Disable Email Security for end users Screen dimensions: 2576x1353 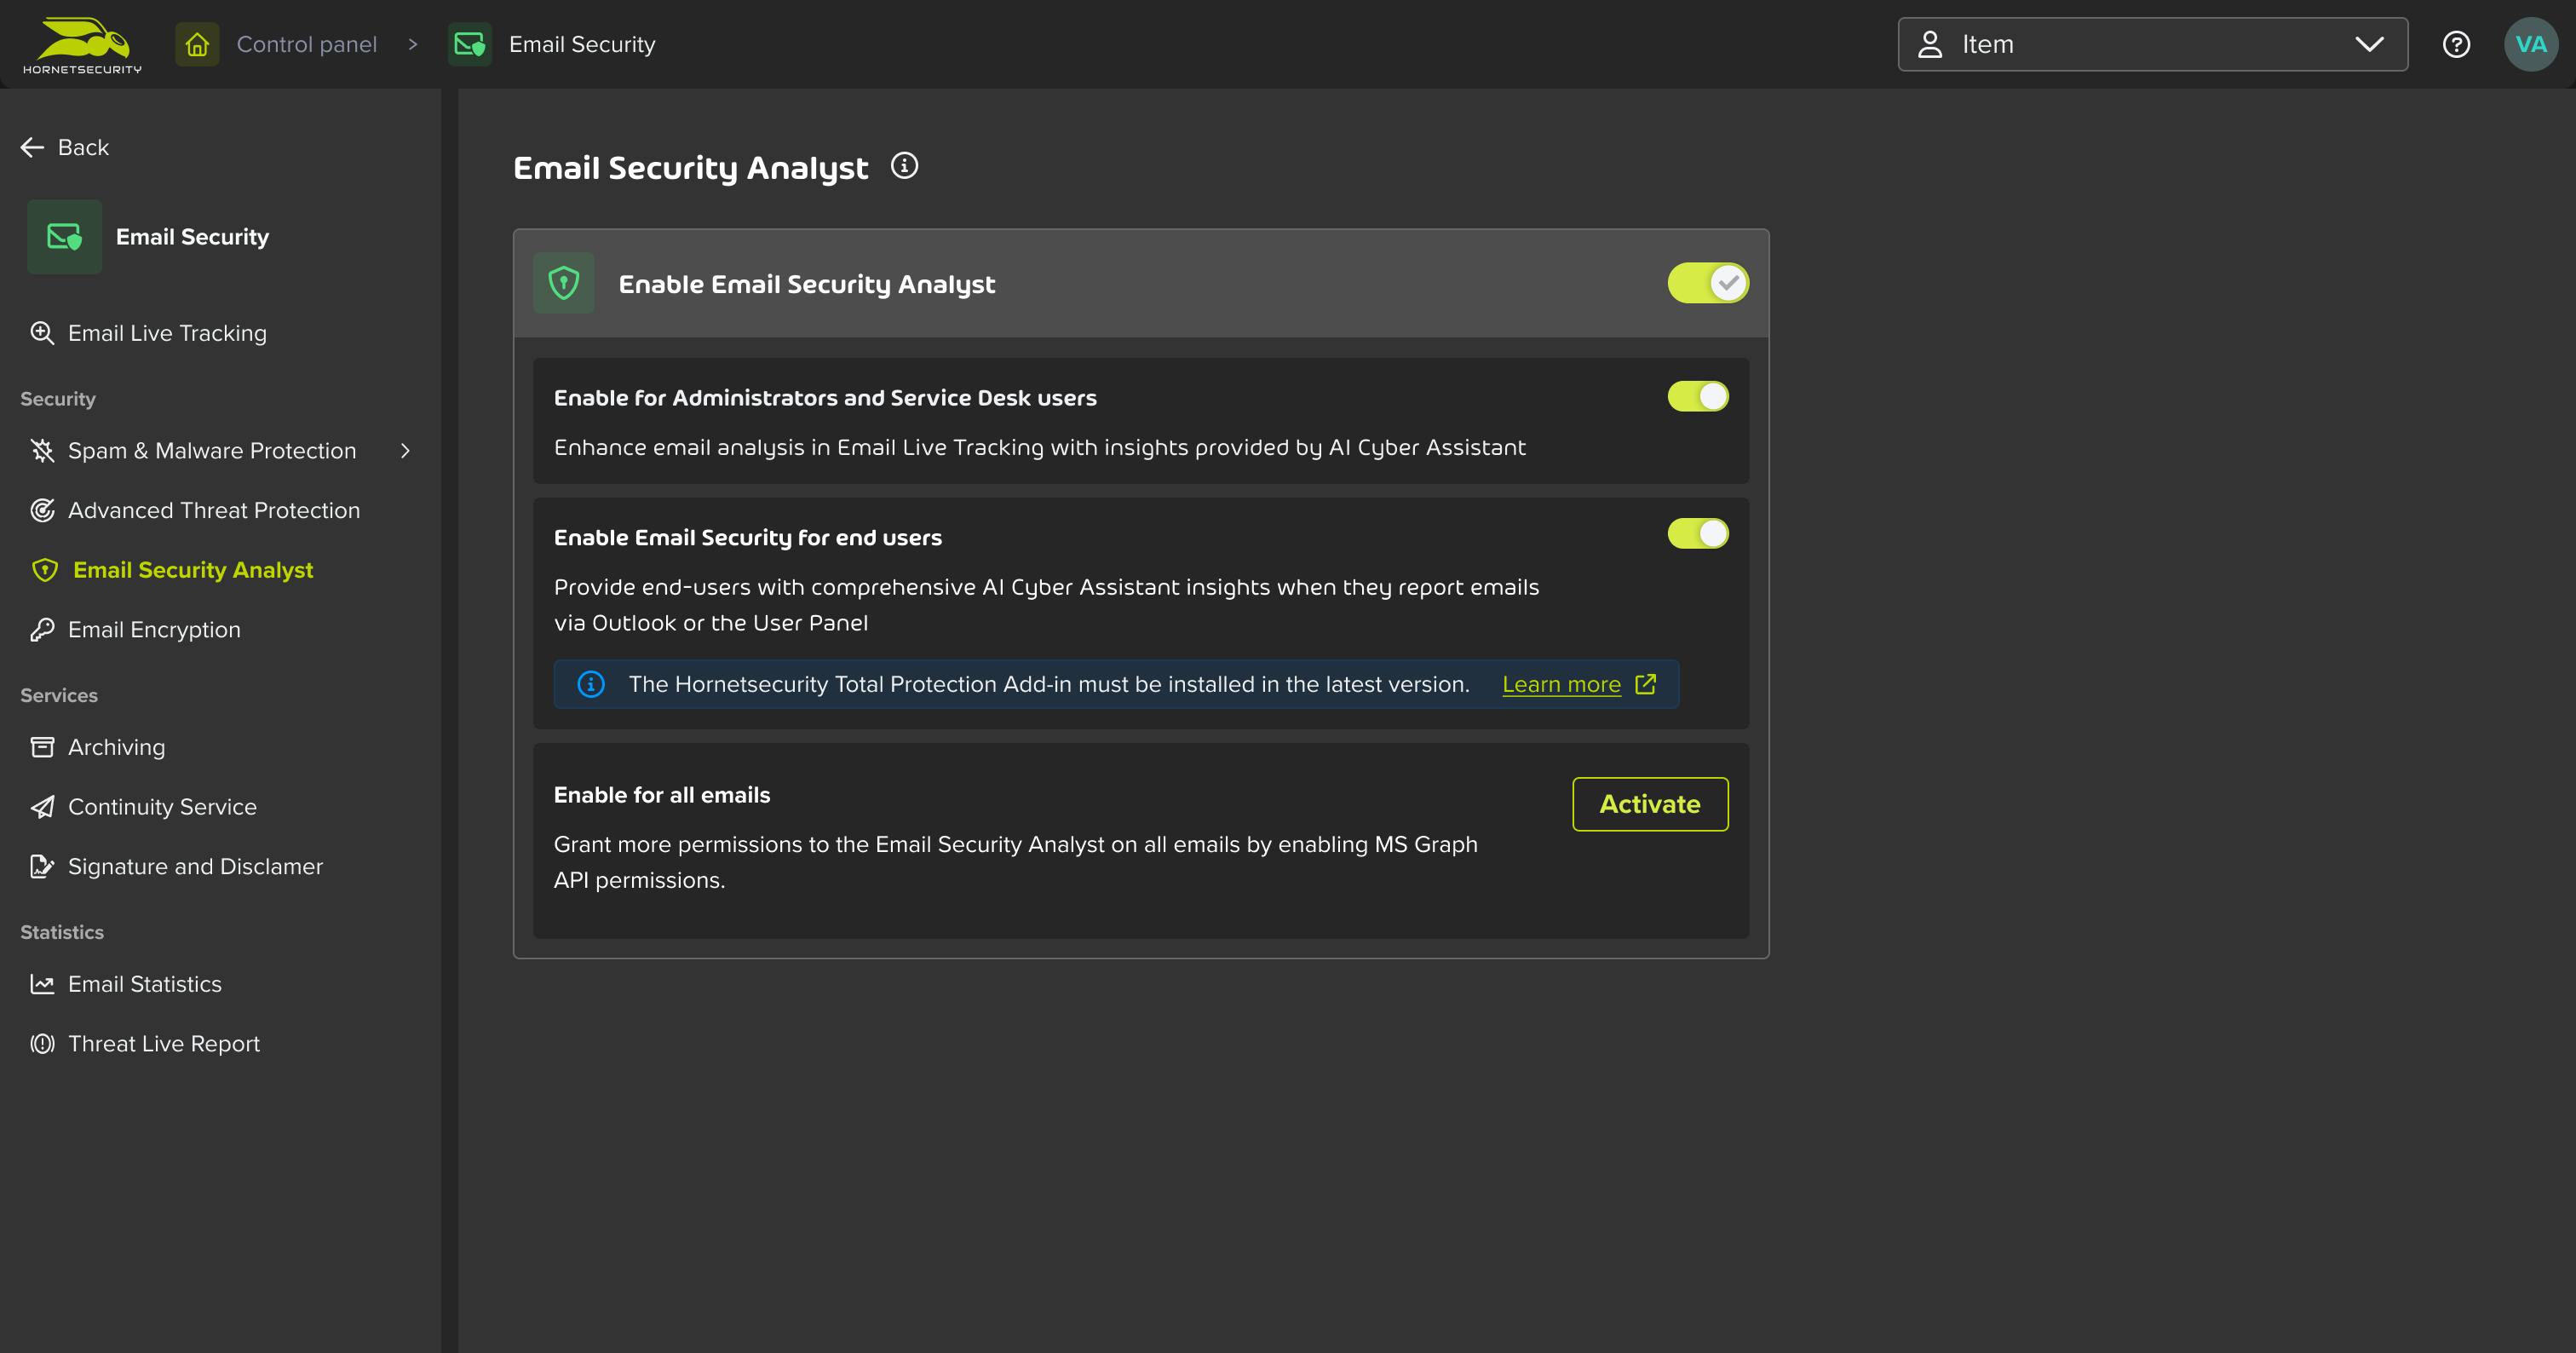click(1699, 533)
